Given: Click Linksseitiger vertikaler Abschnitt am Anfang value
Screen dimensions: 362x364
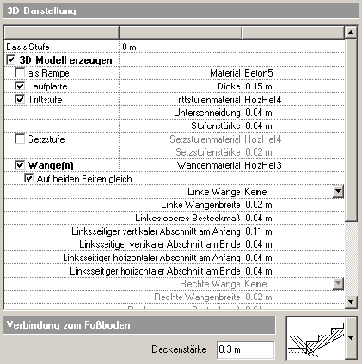Looking at the screenshot, I should tap(258, 232).
